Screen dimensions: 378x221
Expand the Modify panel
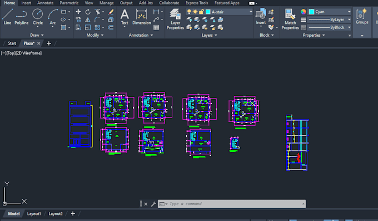95,35
